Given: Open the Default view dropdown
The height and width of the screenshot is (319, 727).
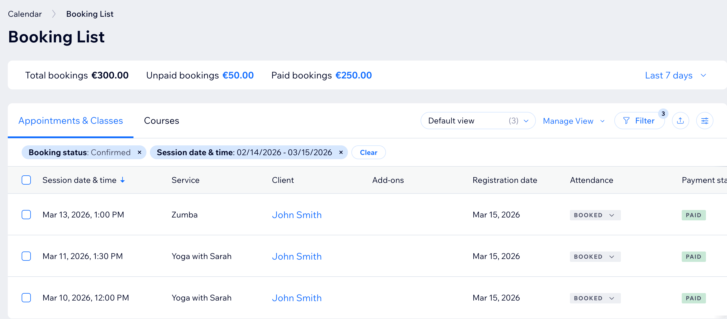Looking at the screenshot, I should pos(478,121).
